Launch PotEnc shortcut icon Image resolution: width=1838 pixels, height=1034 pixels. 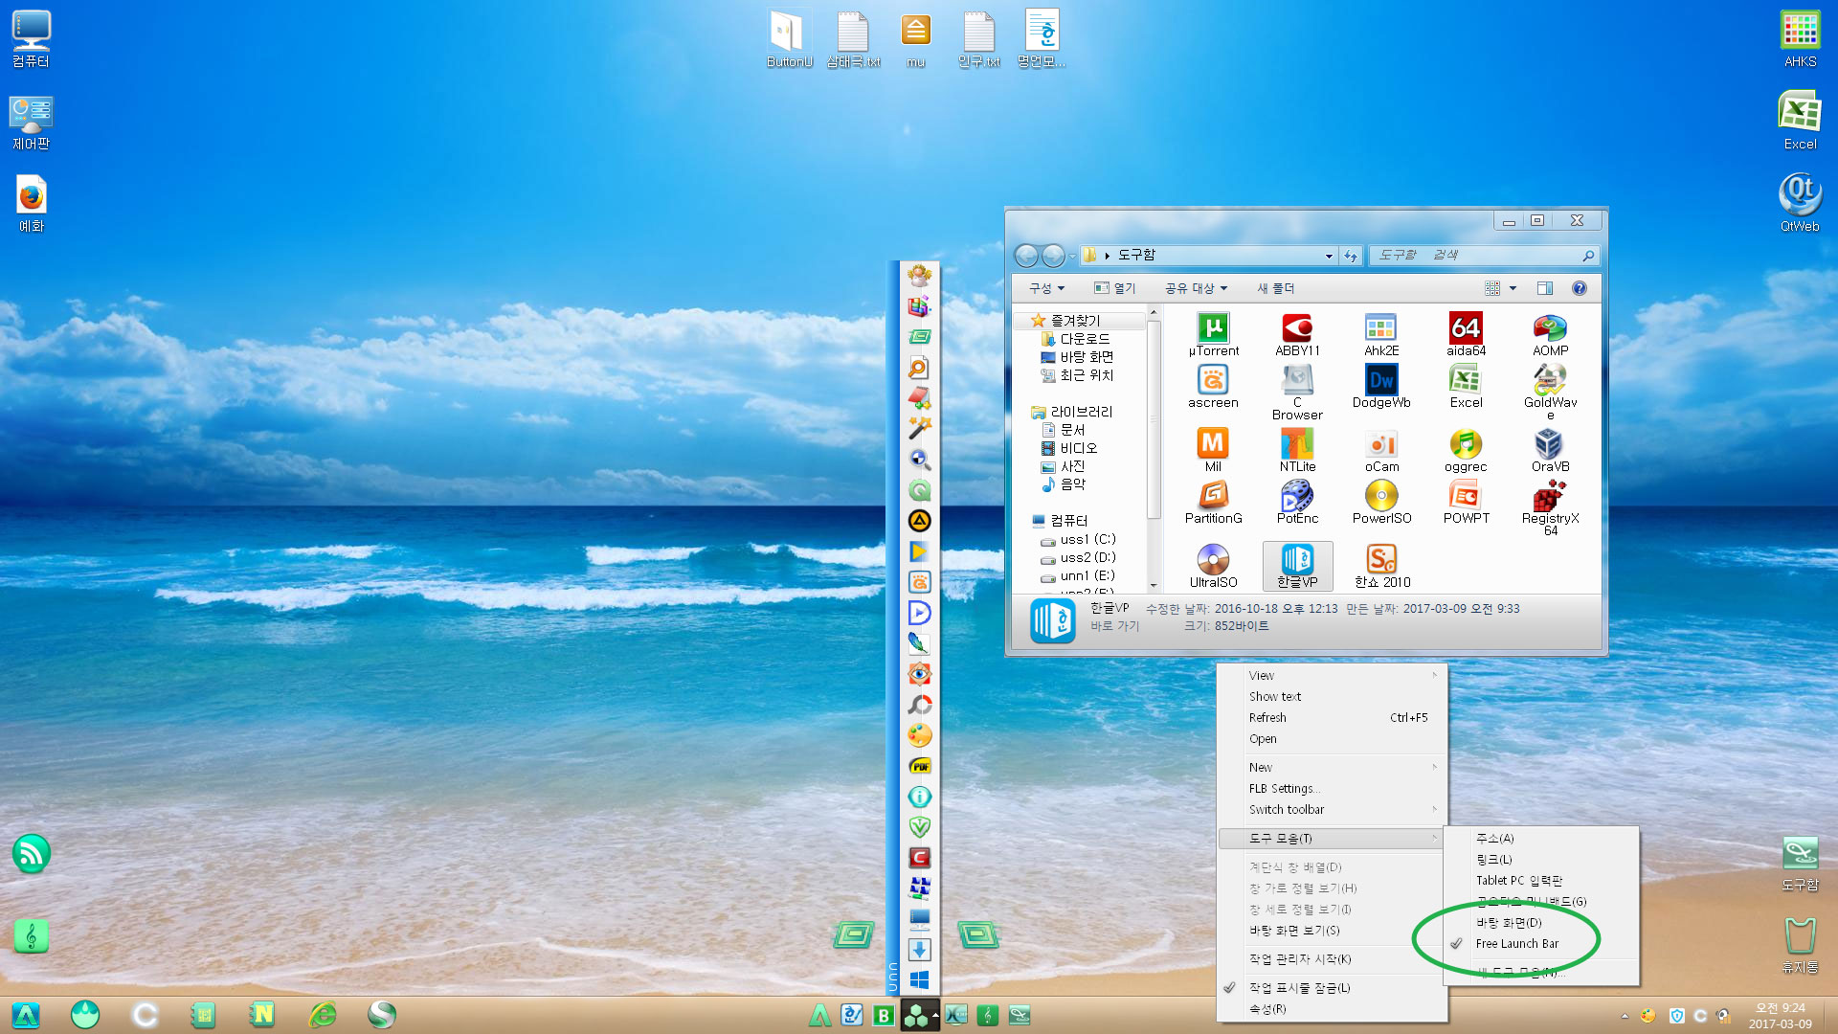pyautogui.click(x=1297, y=503)
